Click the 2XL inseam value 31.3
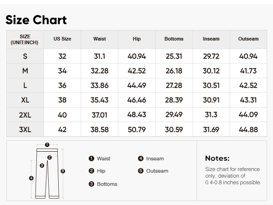Viewport: 273px width, 205px height. pos(211,115)
